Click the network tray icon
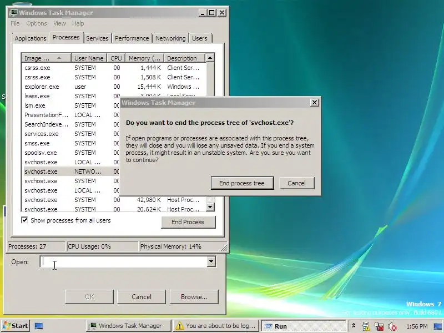This screenshot has width=444, height=333. coord(379,326)
